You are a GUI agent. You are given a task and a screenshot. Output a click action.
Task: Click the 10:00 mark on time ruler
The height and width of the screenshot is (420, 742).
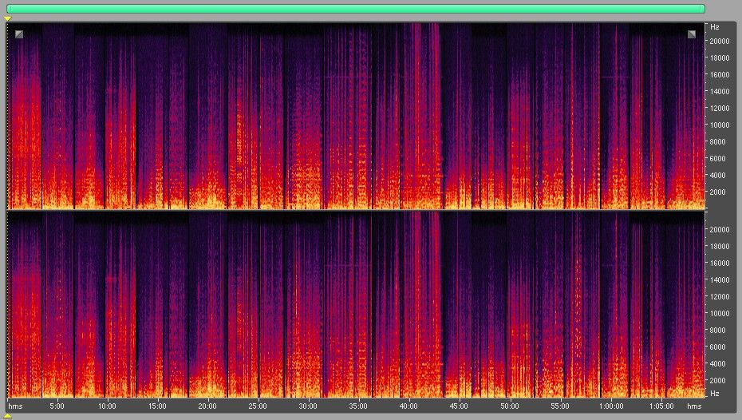coord(107,406)
